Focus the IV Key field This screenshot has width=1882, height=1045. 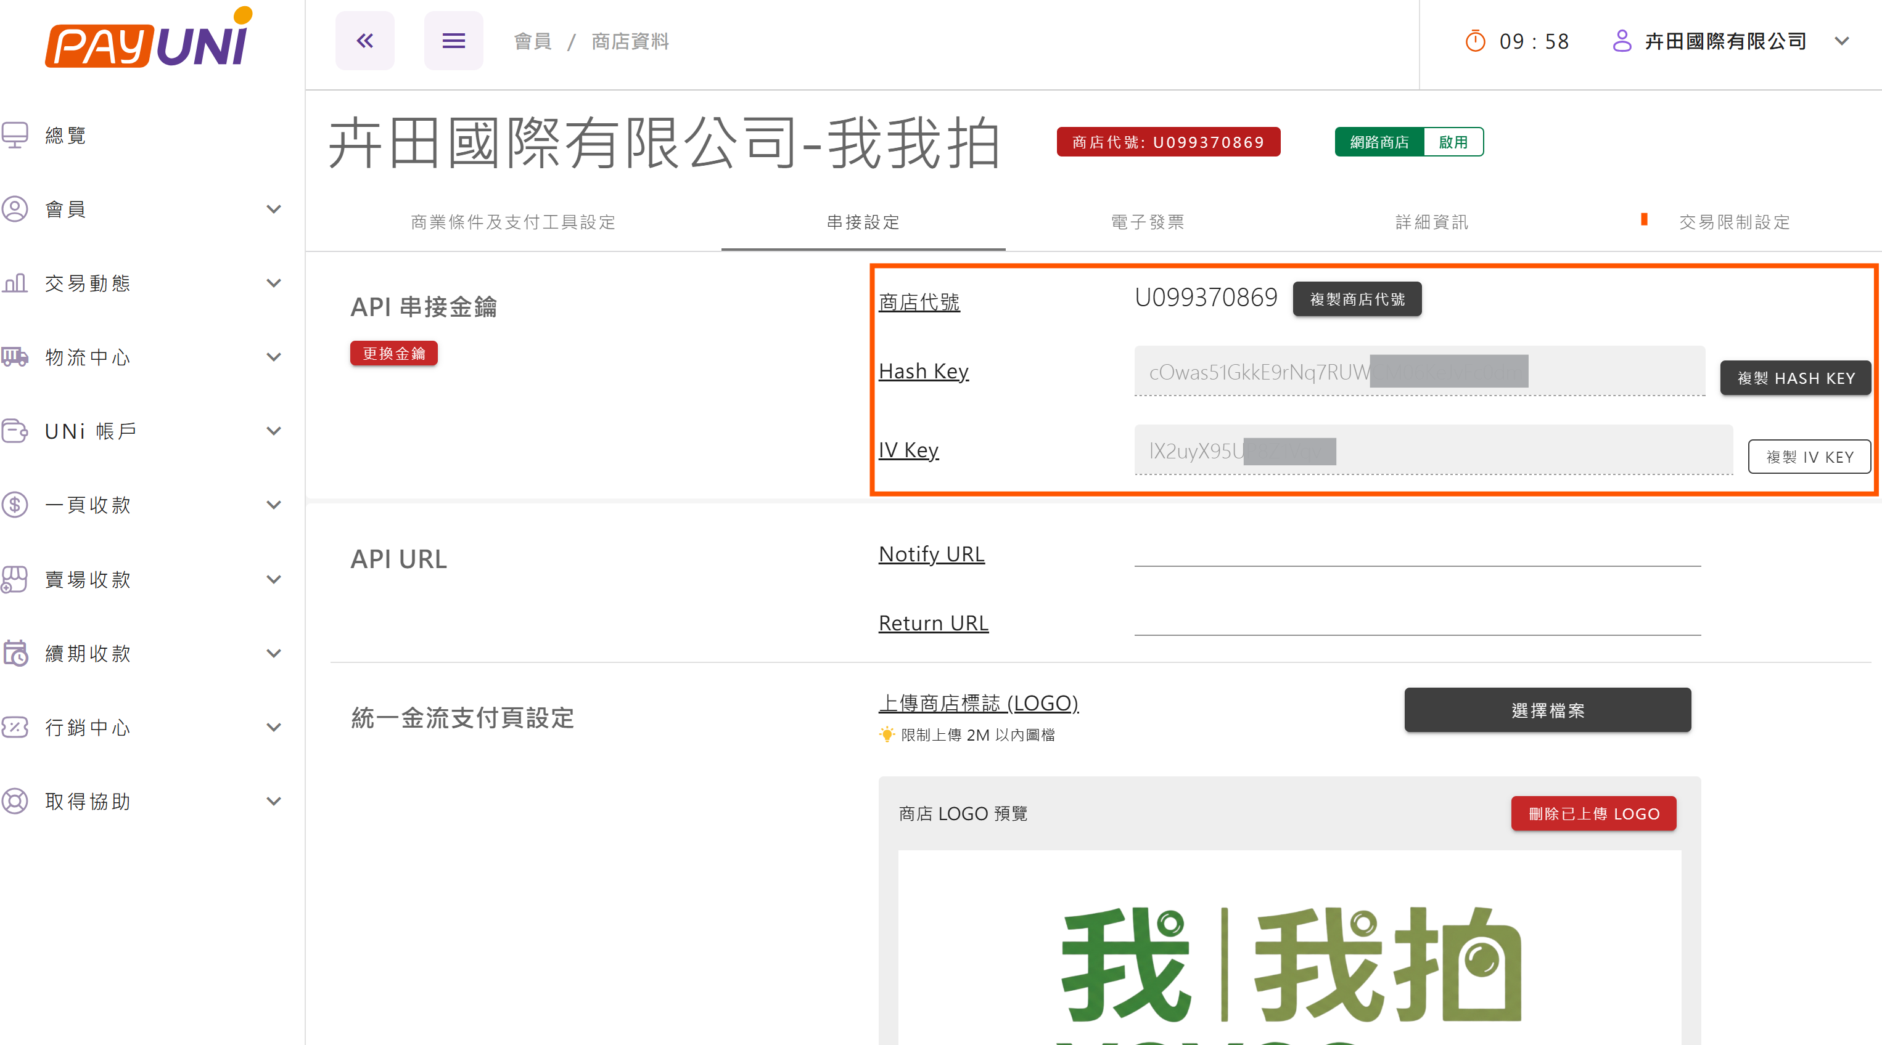coord(1434,450)
